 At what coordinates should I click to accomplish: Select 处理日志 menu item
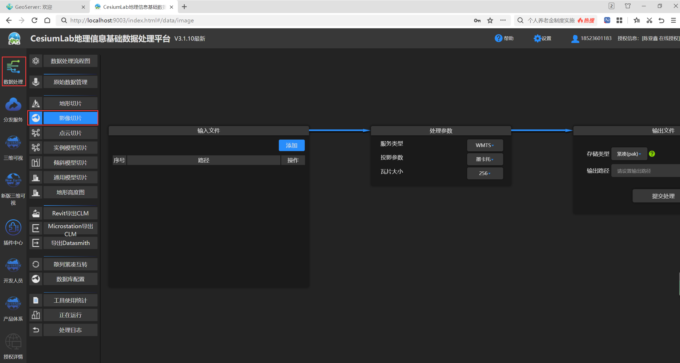71,330
